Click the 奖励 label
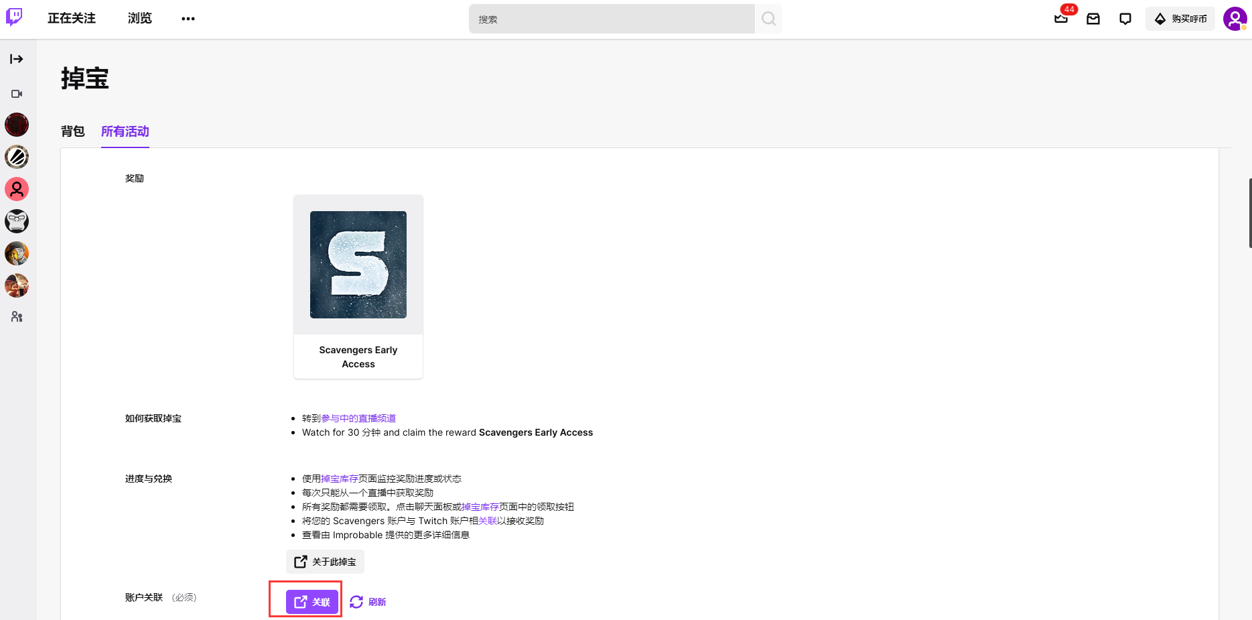Viewport: 1252px width, 620px height. pyautogui.click(x=135, y=178)
